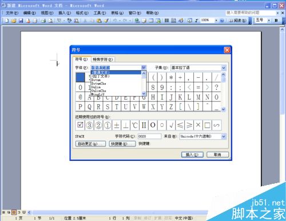Screen dimensions: 286x221
Task: Click the Document Map icon
Action: [189, 21]
